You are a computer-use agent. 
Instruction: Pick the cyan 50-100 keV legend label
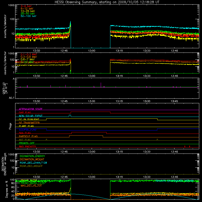point(29,16)
